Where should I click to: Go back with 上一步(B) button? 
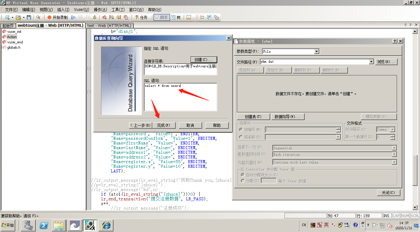point(140,125)
